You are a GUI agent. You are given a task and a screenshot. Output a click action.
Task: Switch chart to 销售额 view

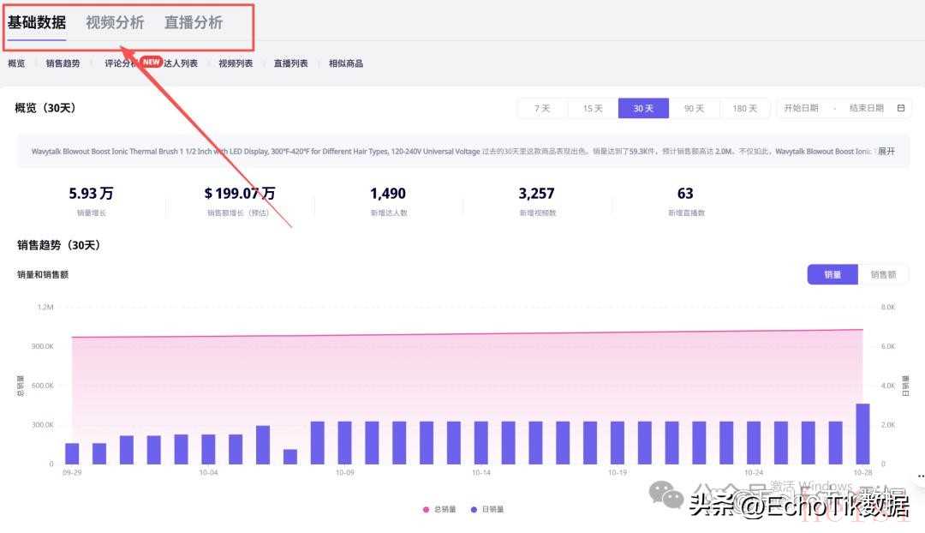click(x=883, y=274)
